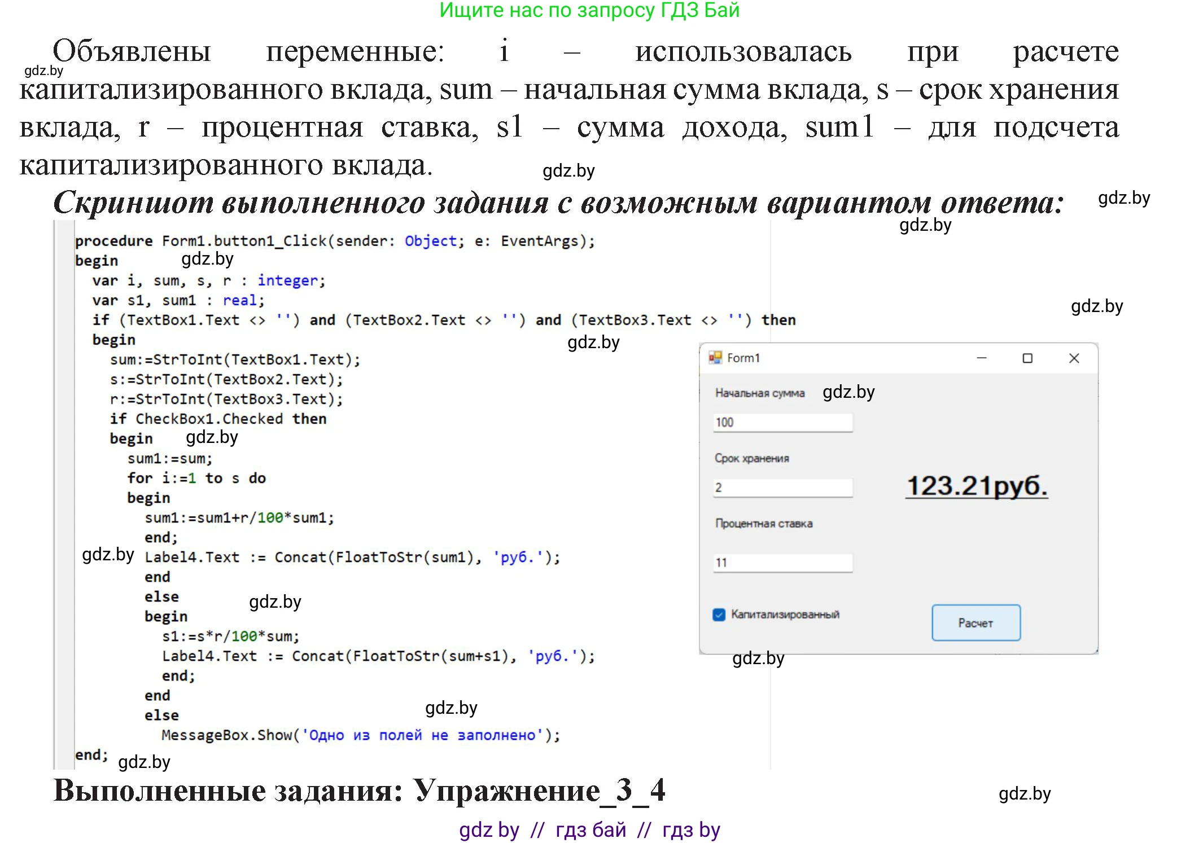Image resolution: width=1181 pixels, height=843 pixels.
Task: Select the Начальная сумма input showing 100
Action: (784, 421)
